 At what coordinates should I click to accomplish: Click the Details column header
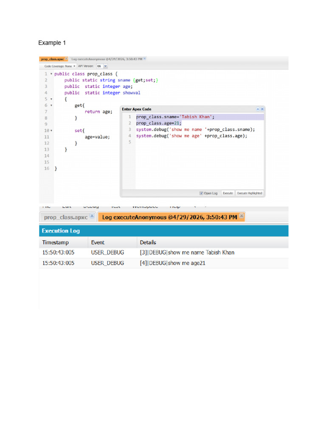coord(213,243)
